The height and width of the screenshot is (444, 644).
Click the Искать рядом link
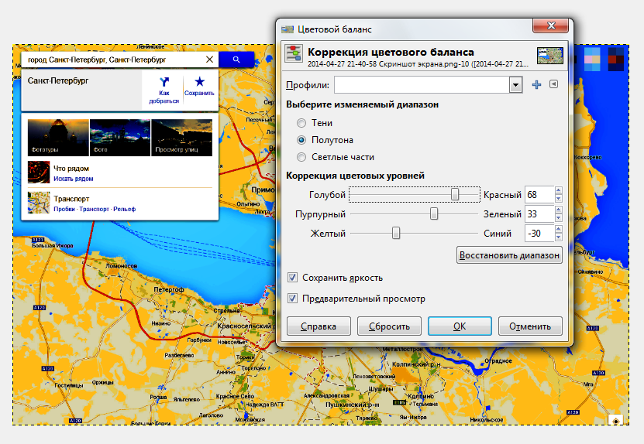click(x=74, y=179)
